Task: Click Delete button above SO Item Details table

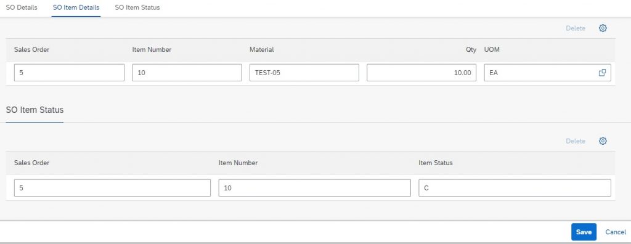Action: pyautogui.click(x=576, y=28)
